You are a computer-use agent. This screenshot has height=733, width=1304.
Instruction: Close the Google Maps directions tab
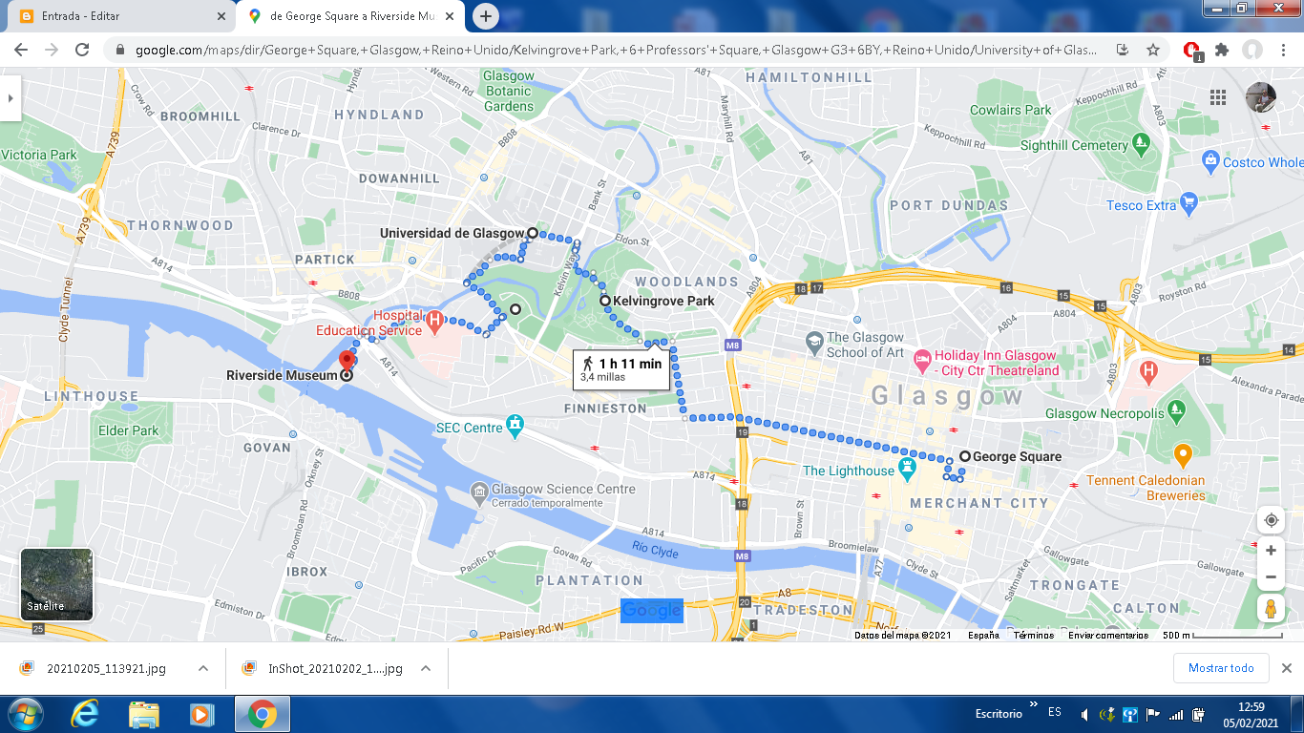pos(450,16)
